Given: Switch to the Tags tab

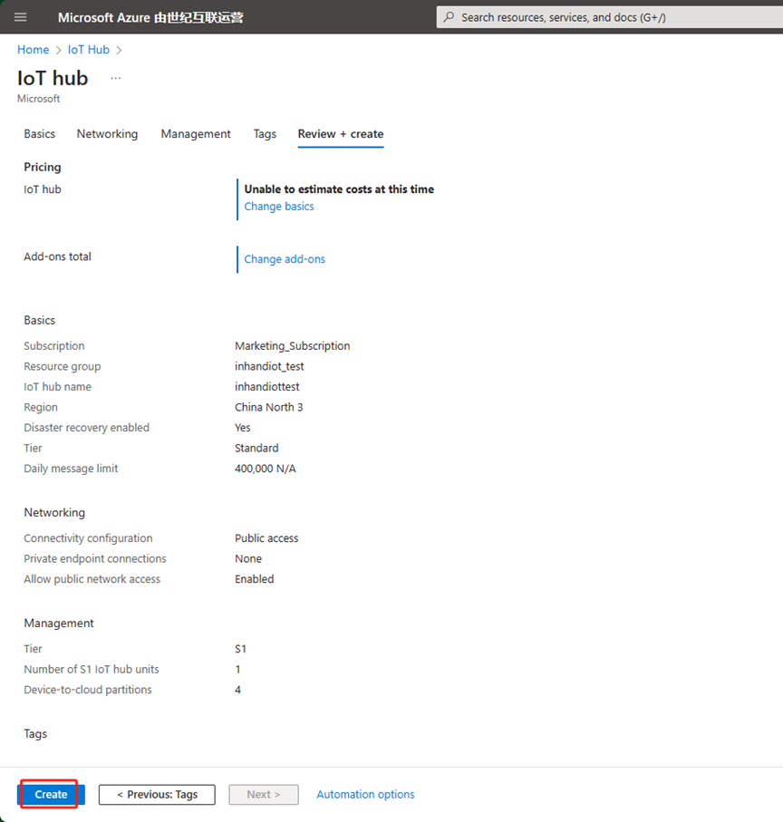Looking at the screenshot, I should point(265,134).
